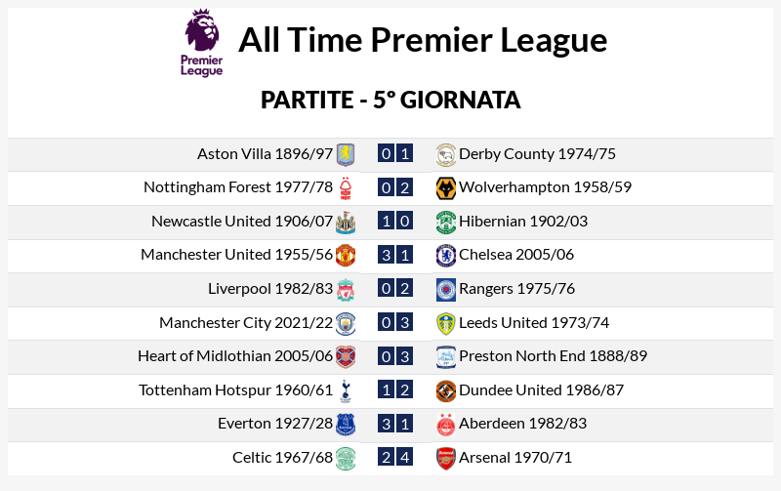781x491 pixels.
Task: Click the Manchester United club crest
Action: (x=346, y=256)
